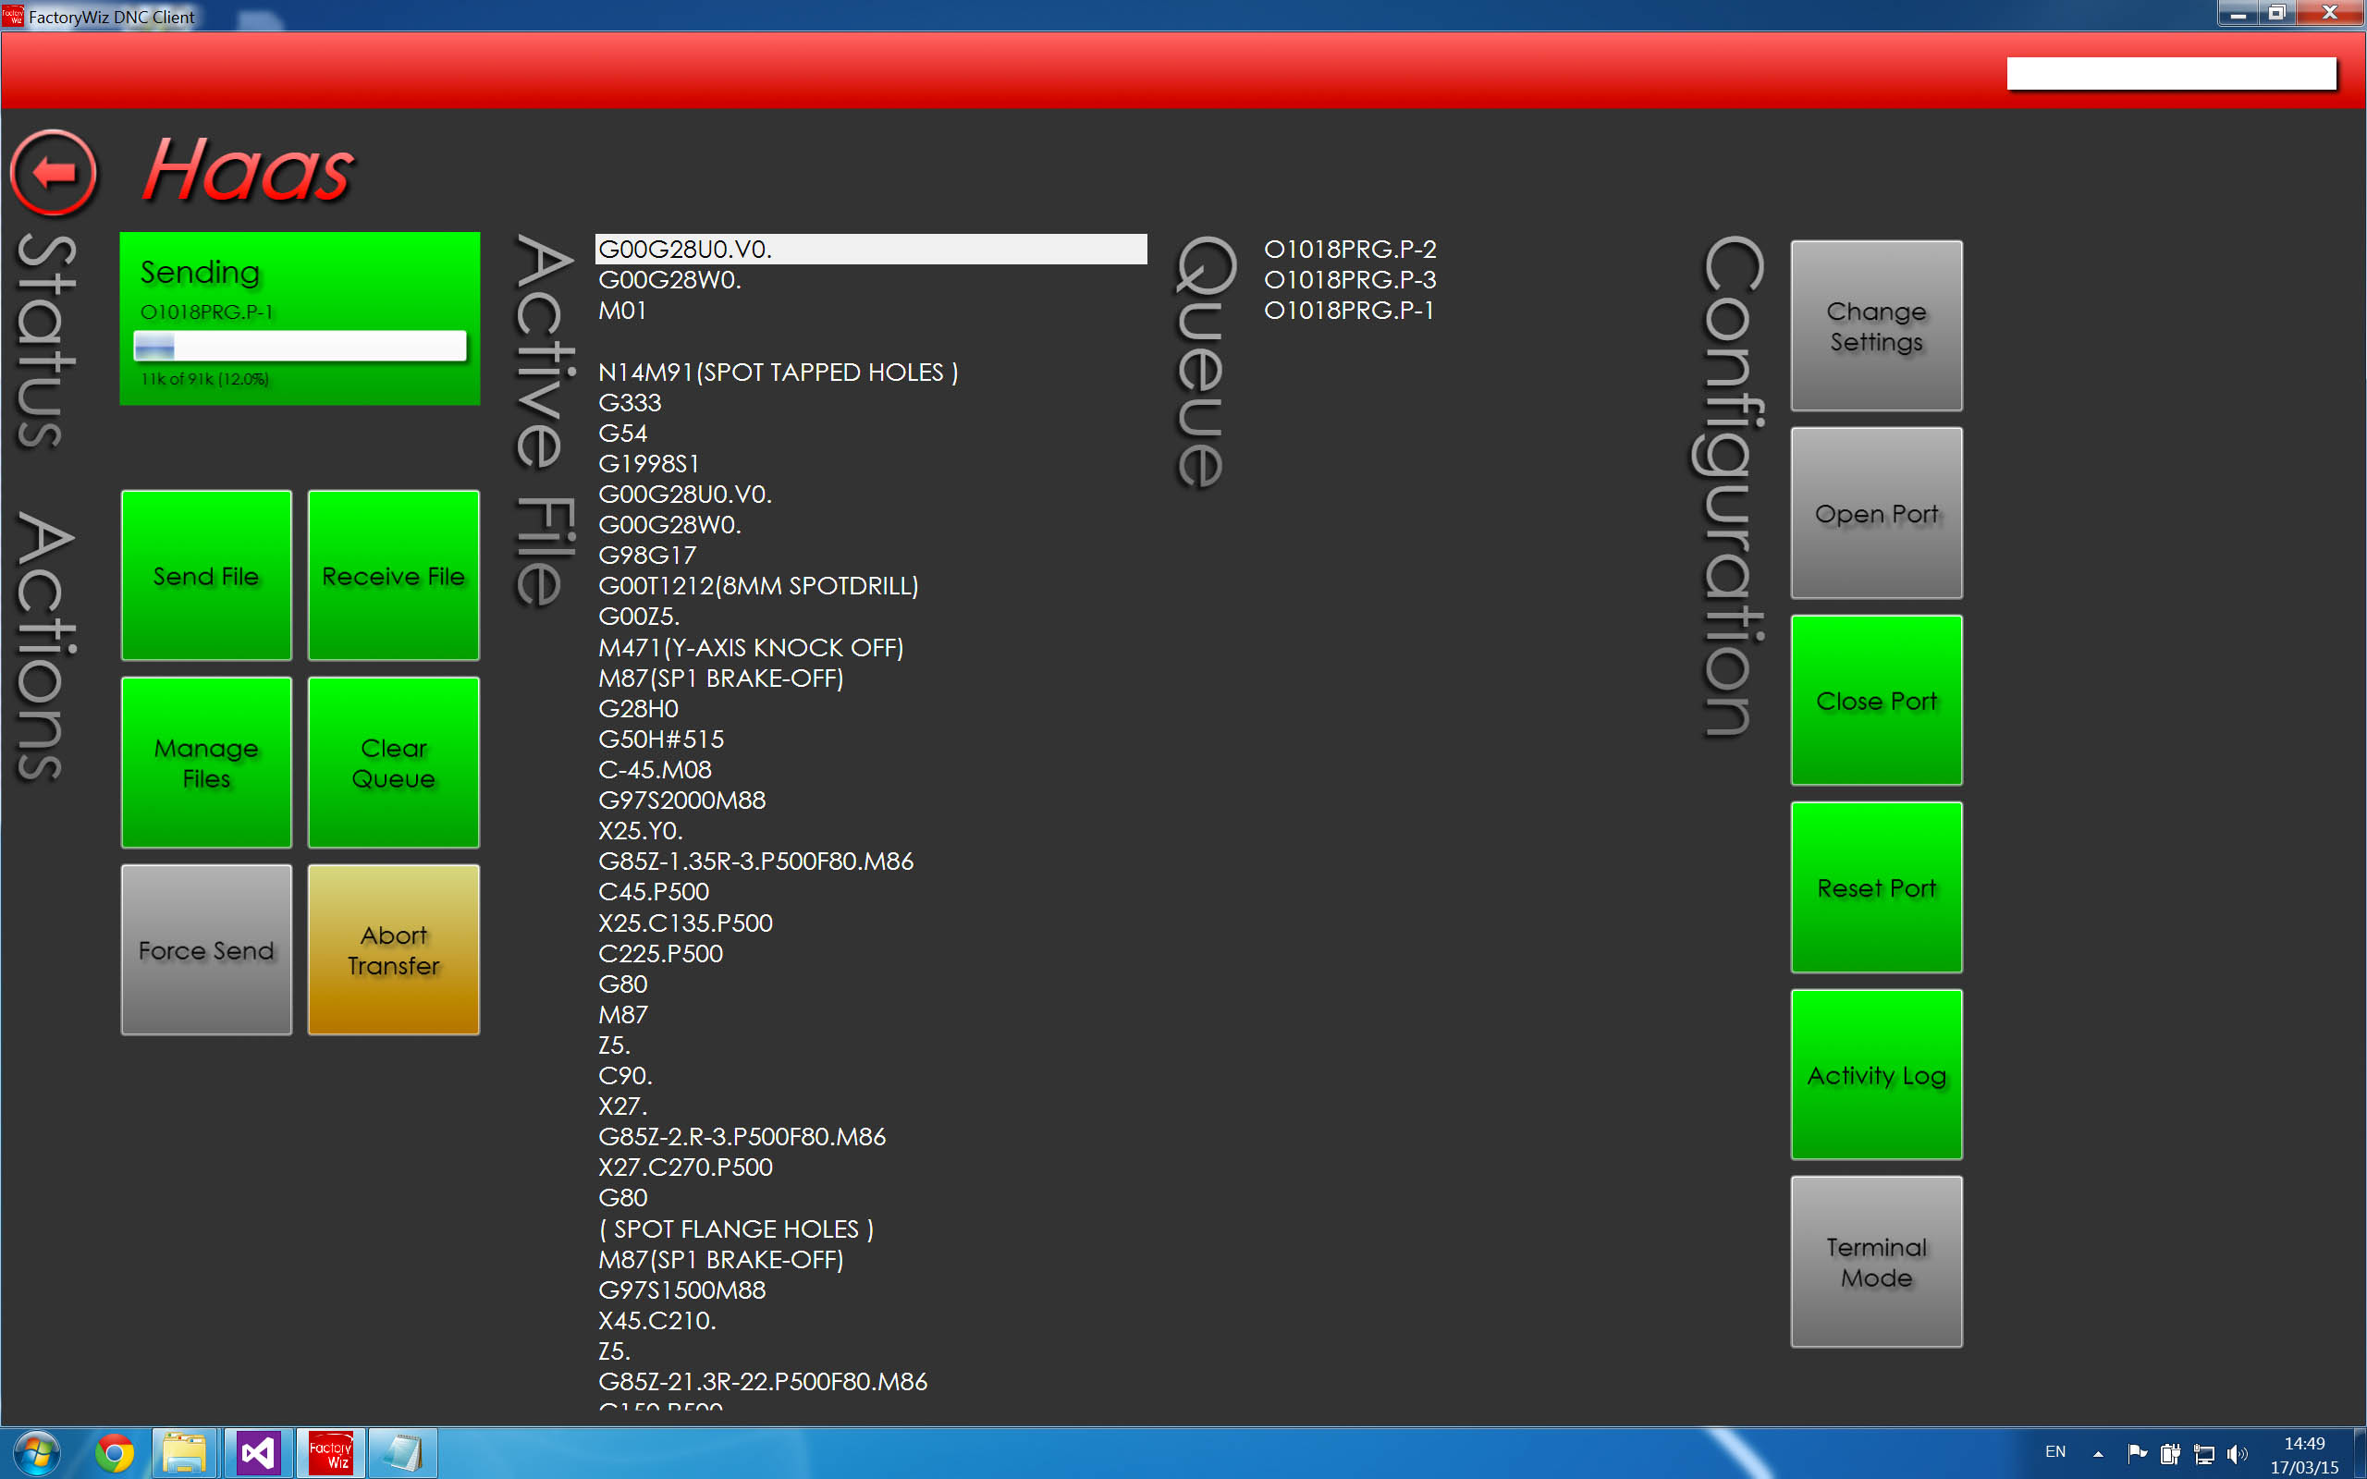Click the Reset Port button
Image resolution: width=2367 pixels, height=1479 pixels.
[x=1876, y=887]
